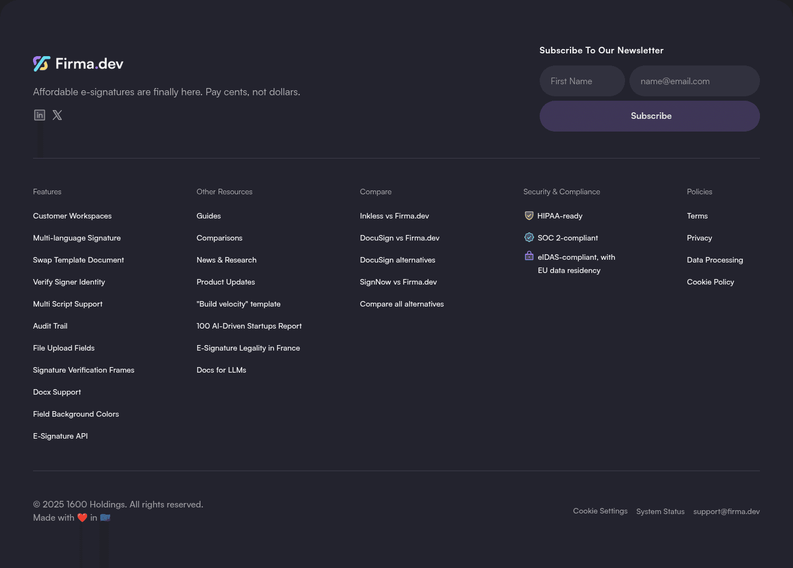
Task: Click the Compare column heading
Action: (376, 192)
